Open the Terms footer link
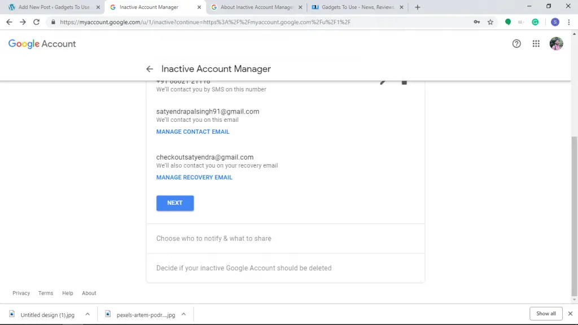Image resolution: width=578 pixels, height=325 pixels. [46, 293]
